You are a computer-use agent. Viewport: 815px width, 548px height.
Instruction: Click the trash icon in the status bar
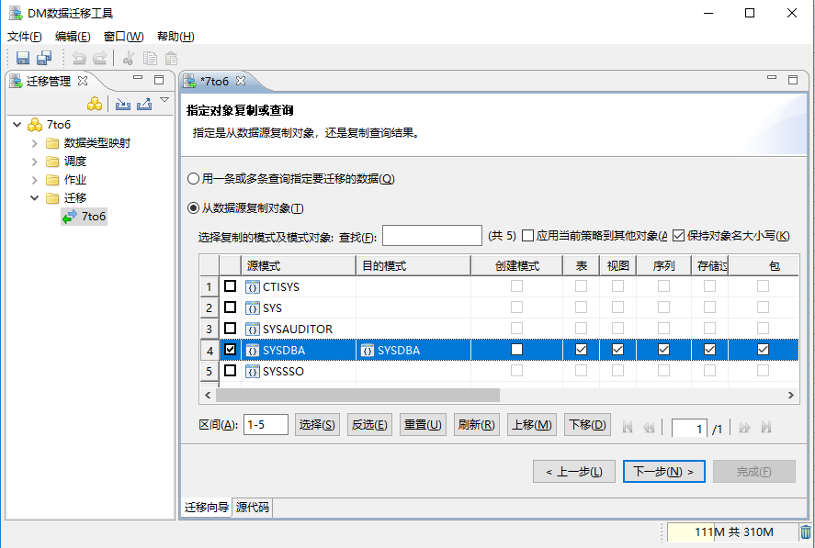(x=807, y=532)
